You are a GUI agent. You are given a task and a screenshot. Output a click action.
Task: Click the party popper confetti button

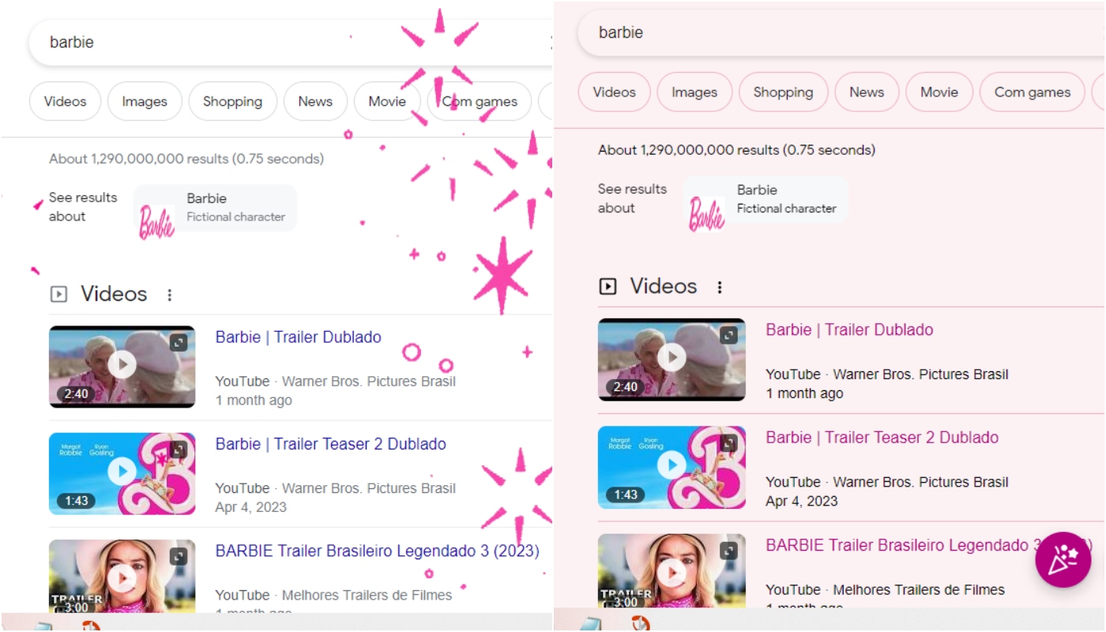1063,559
